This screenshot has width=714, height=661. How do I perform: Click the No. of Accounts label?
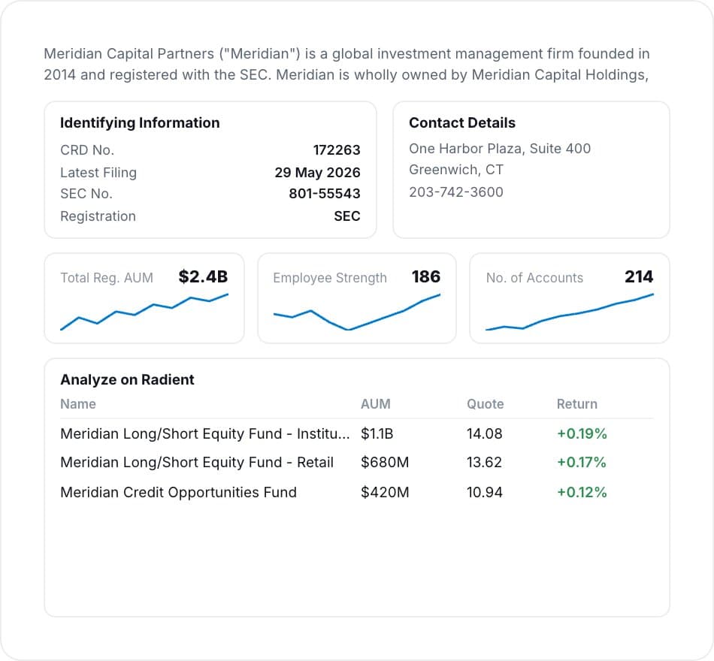click(534, 278)
